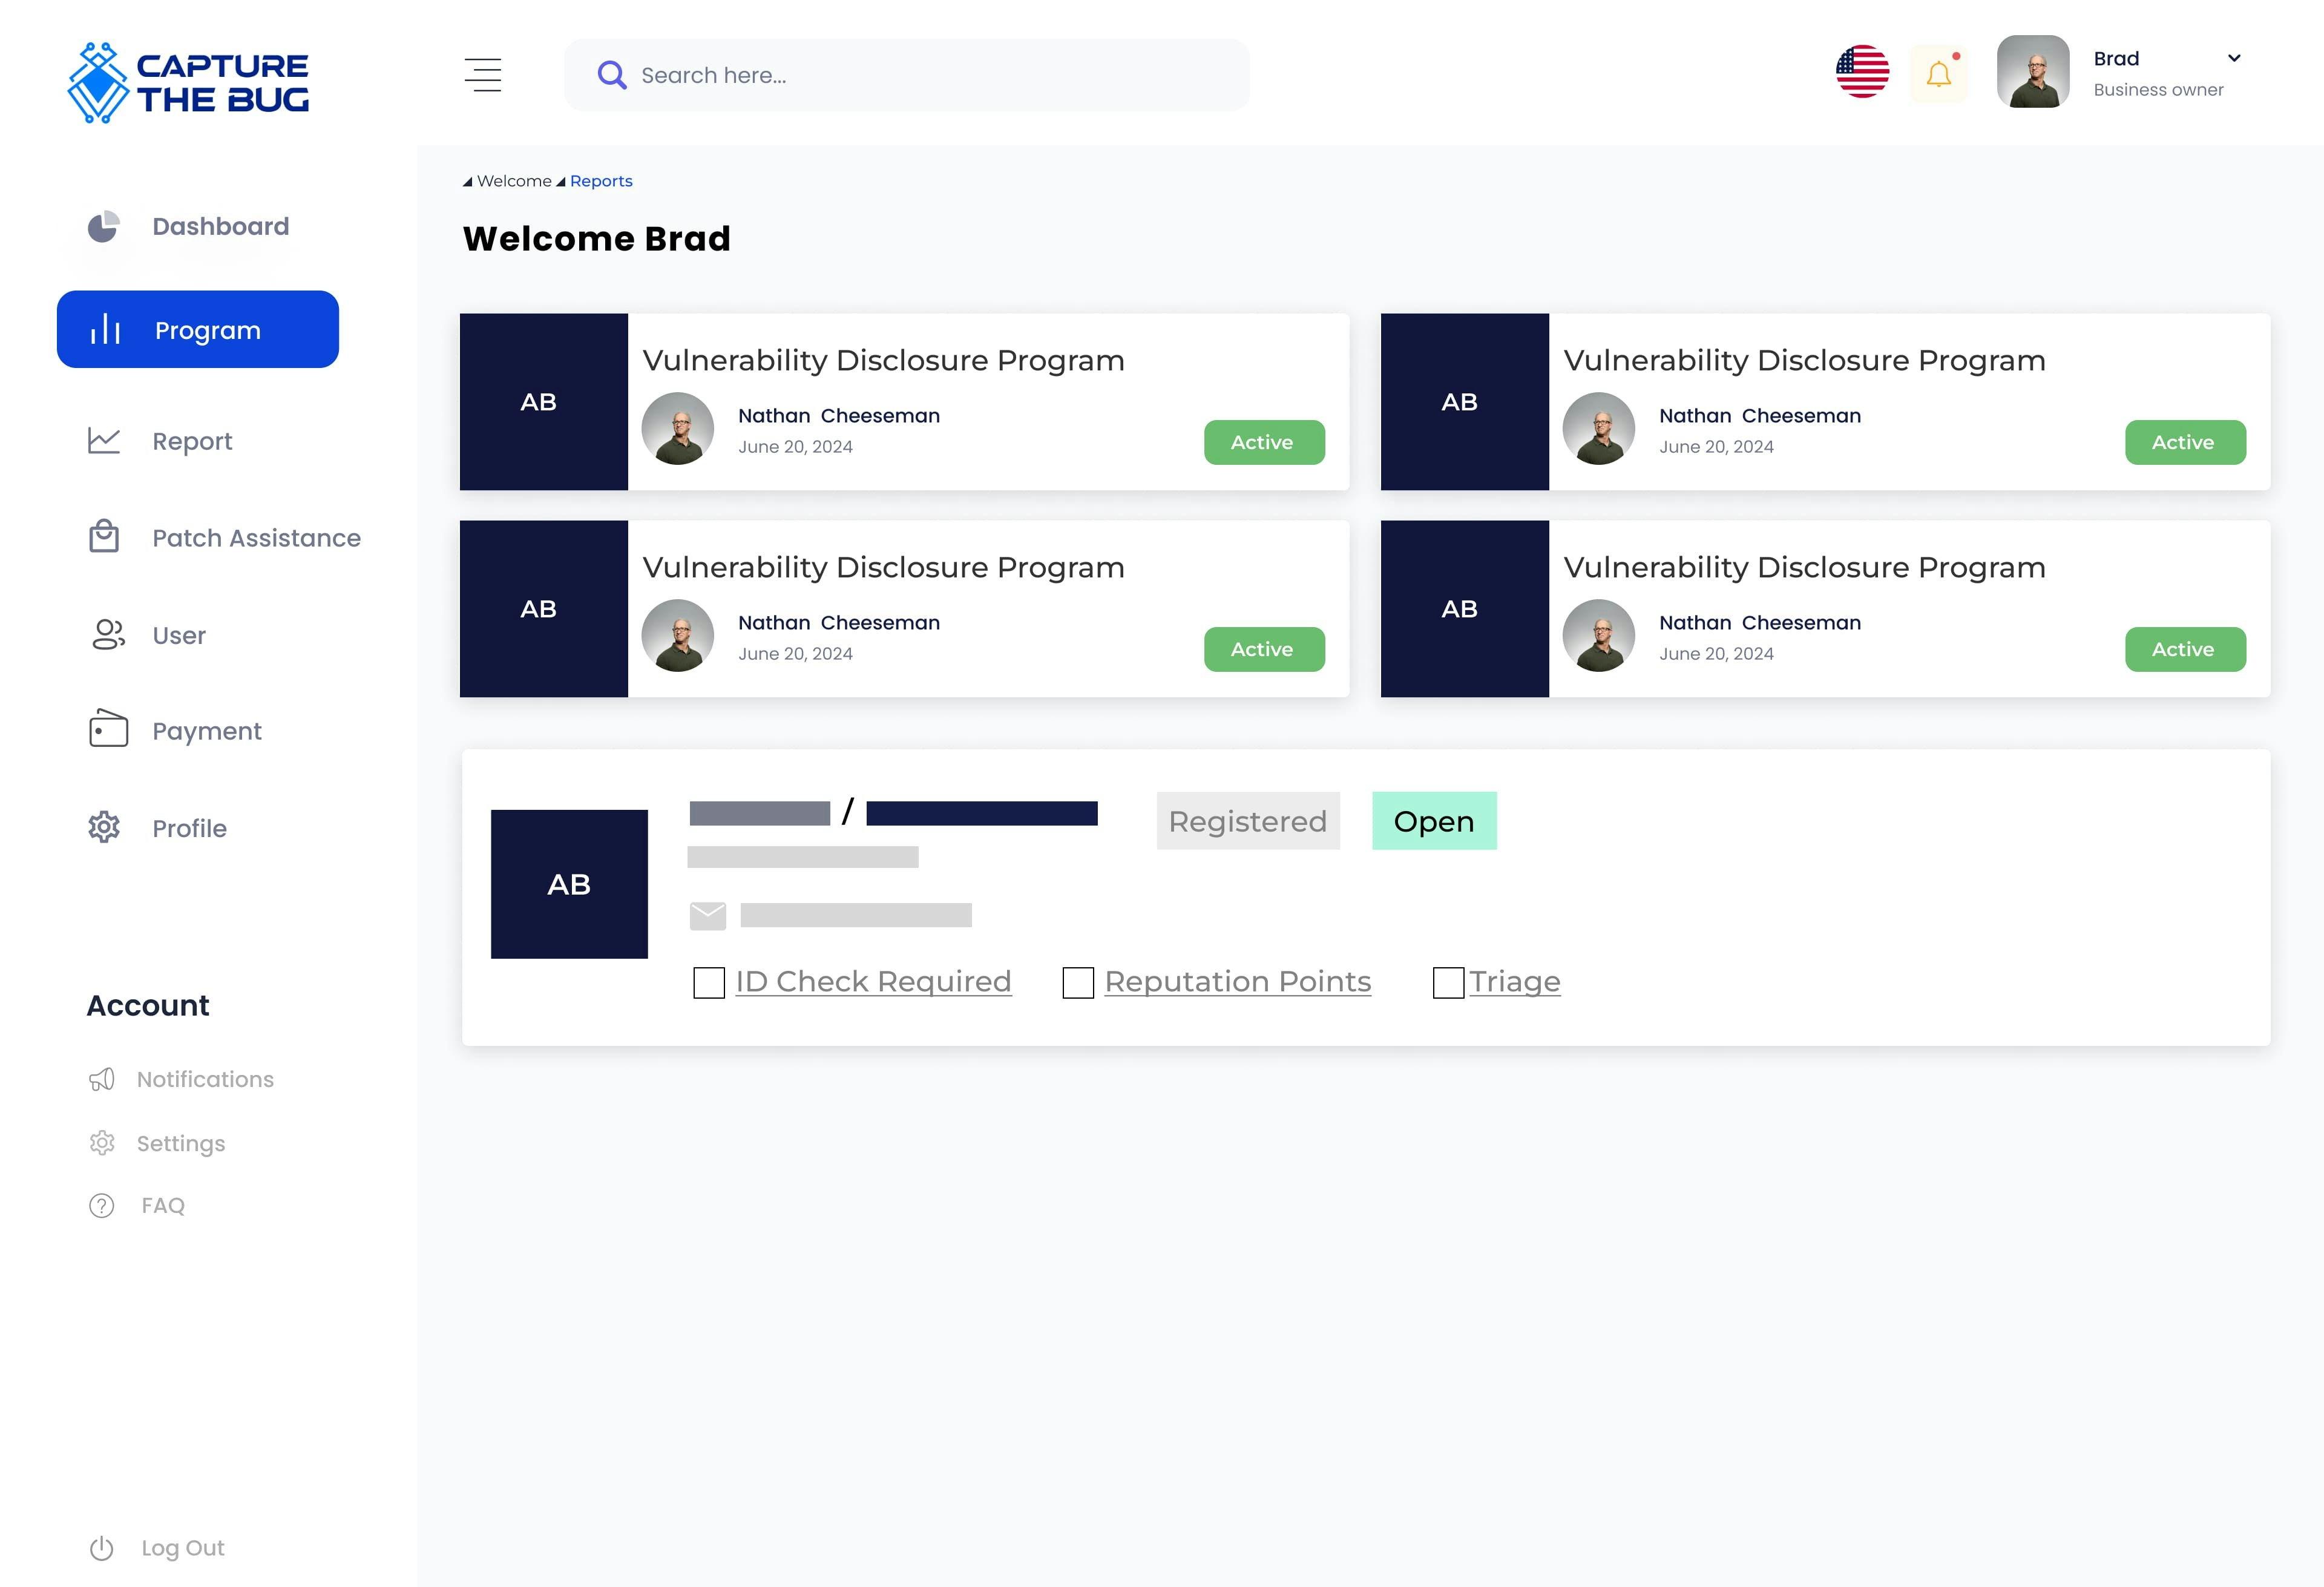Click the Welcome breadcrumb
Viewport: 2324px width, 1587px height.
(x=514, y=181)
